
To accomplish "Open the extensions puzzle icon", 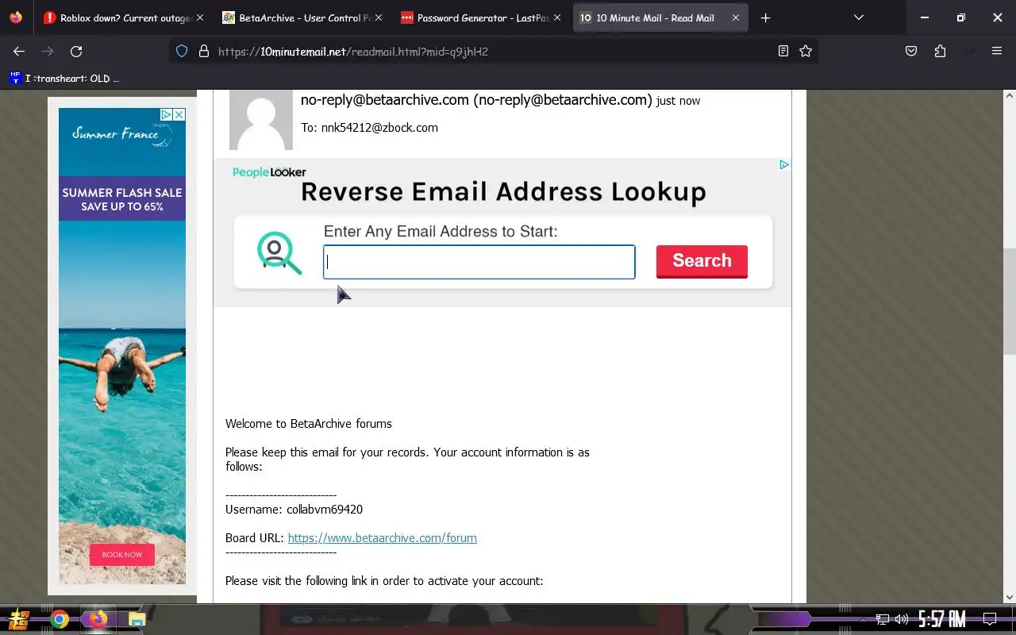I will (x=940, y=51).
